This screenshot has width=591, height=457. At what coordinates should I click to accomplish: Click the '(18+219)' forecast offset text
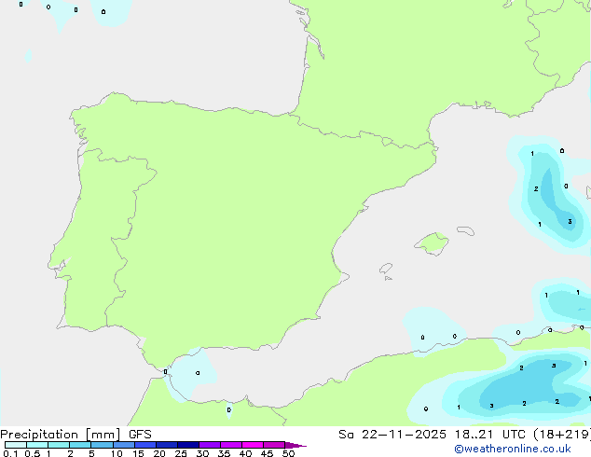(x=562, y=435)
